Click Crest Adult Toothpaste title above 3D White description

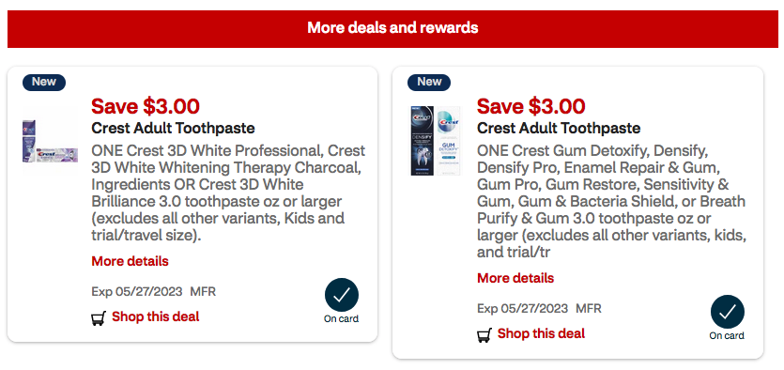click(173, 129)
